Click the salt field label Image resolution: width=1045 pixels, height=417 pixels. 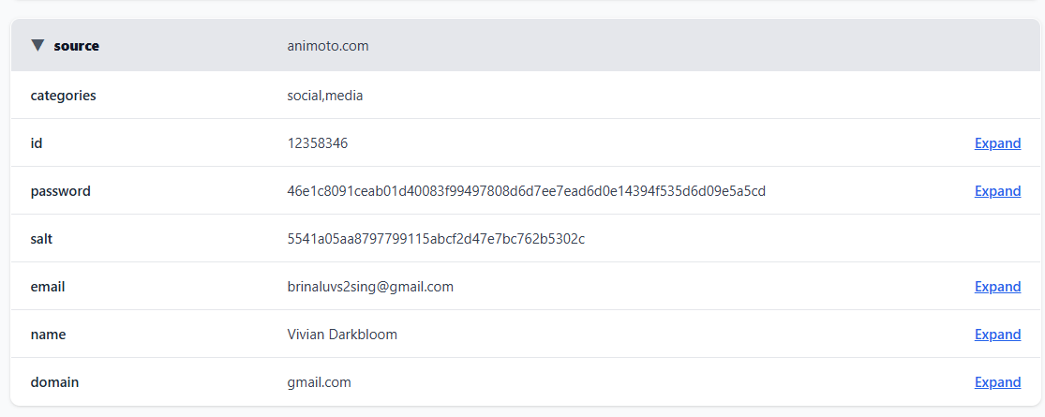41,239
